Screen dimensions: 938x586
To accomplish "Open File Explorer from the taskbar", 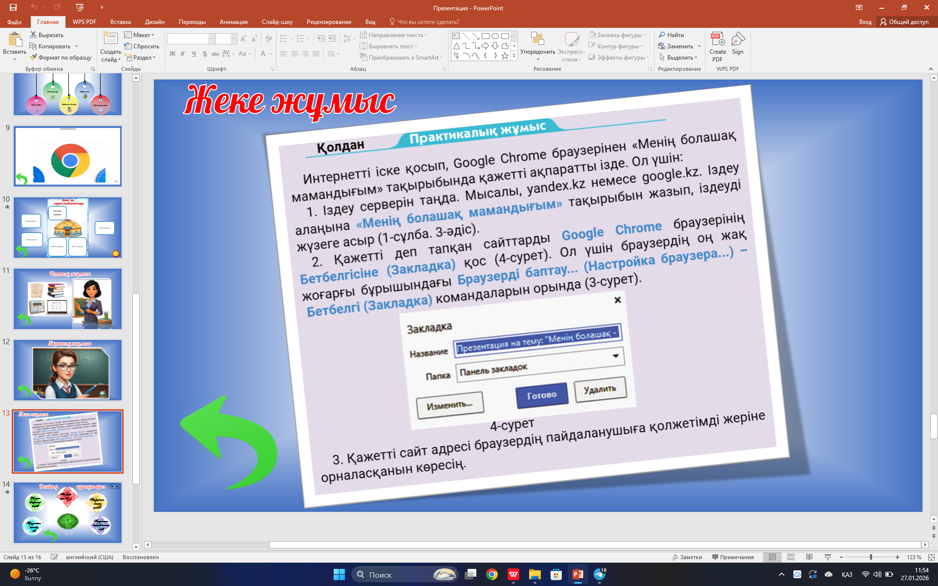I will point(535,574).
